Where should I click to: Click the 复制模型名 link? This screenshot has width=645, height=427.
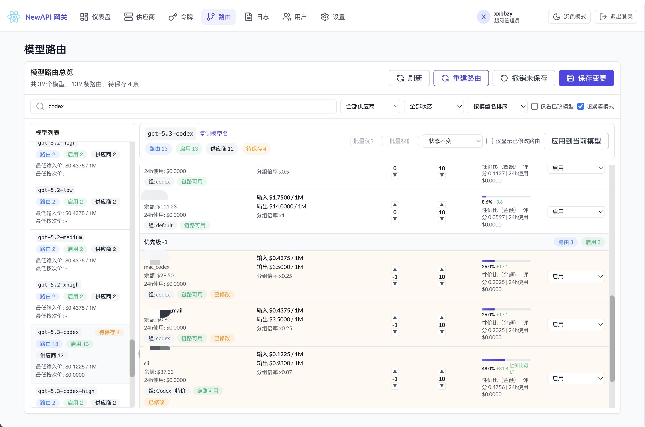214,133
